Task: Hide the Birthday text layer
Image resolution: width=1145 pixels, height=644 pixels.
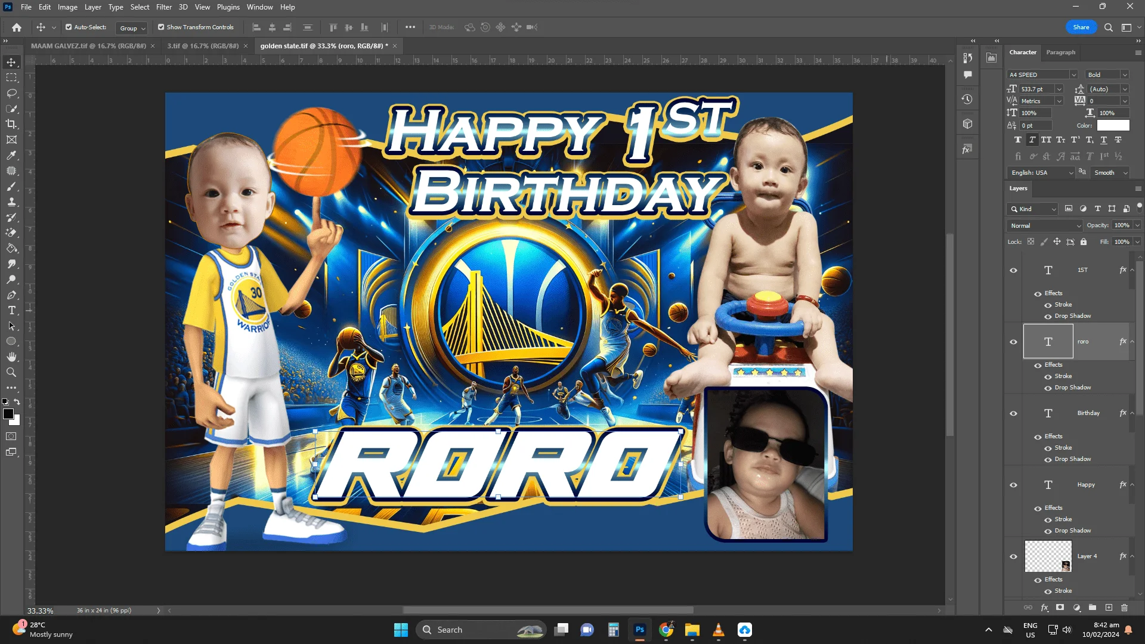Action: [1013, 413]
